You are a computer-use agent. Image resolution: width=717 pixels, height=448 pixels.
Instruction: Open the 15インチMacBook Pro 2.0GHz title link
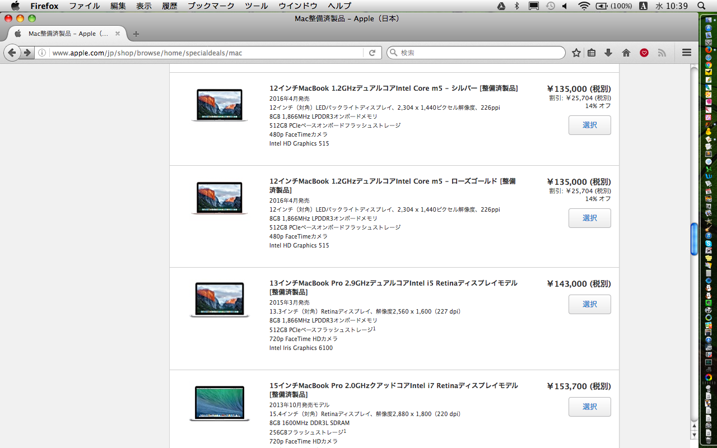point(393,390)
